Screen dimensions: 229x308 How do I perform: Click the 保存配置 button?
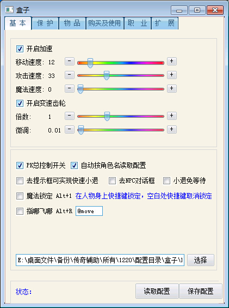pyautogui.click(x=201, y=291)
